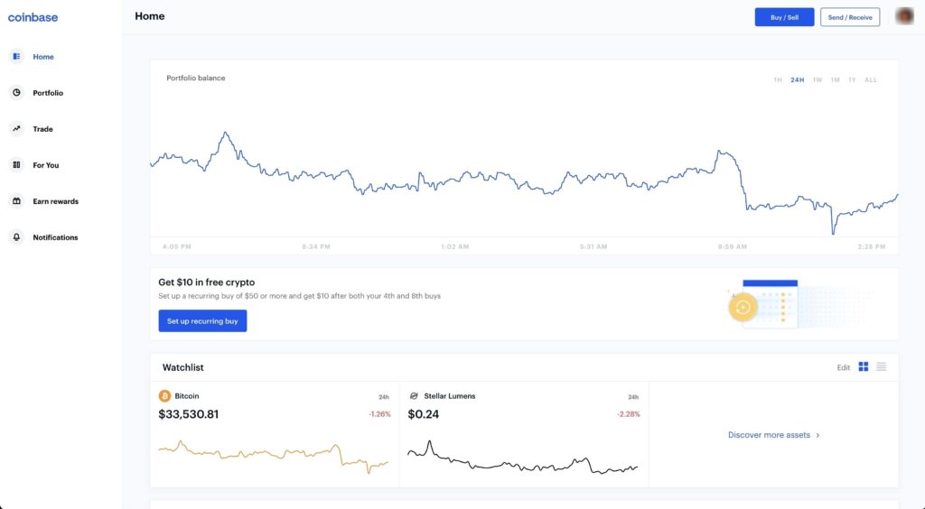Click the arrow beside Discover more assets
The width and height of the screenshot is (925, 509).
(818, 435)
